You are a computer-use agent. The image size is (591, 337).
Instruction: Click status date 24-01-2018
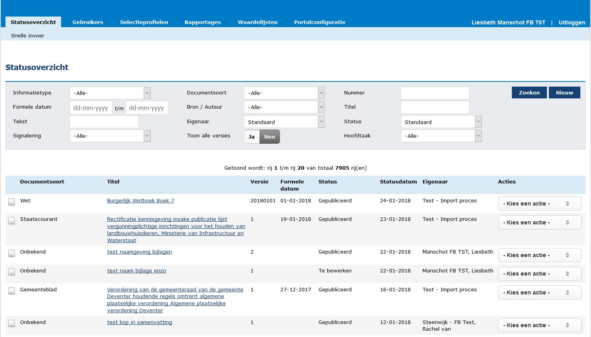(395, 200)
